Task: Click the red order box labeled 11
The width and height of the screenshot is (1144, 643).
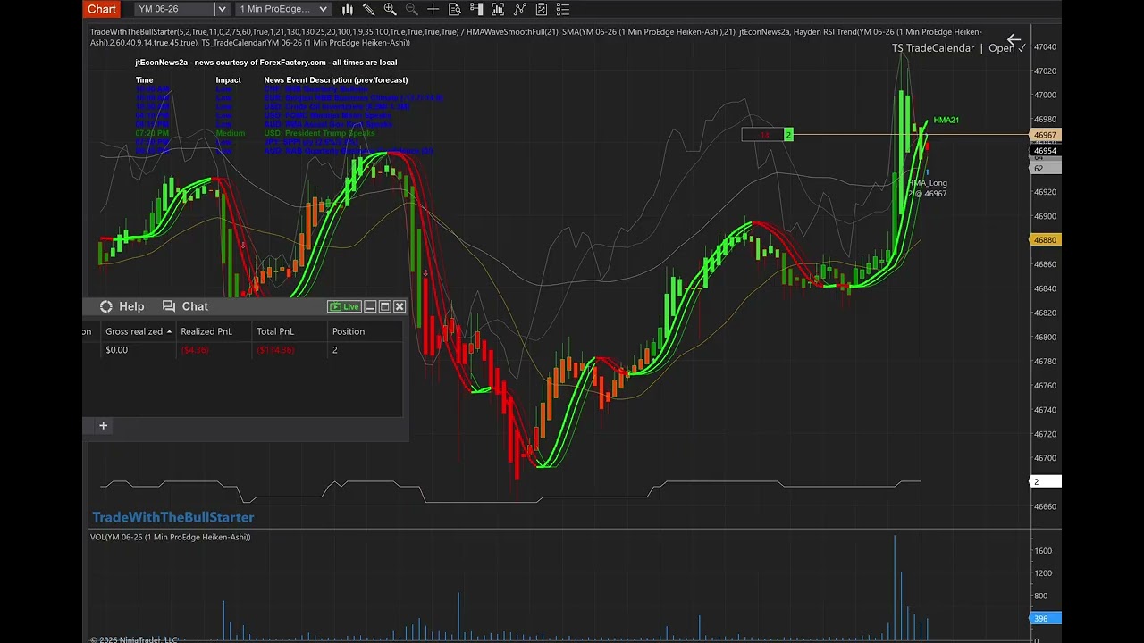Action: point(762,135)
